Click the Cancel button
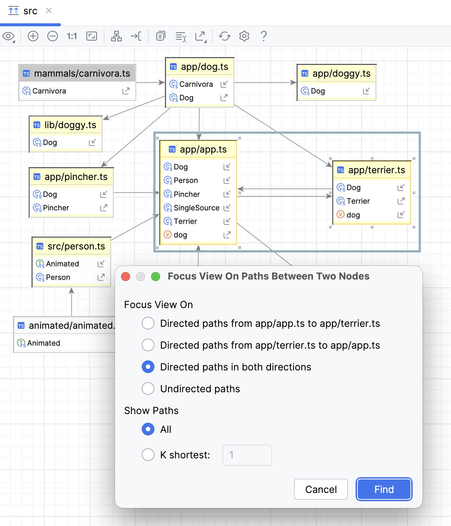This screenshot has height=526, width=451. [321, 489]
